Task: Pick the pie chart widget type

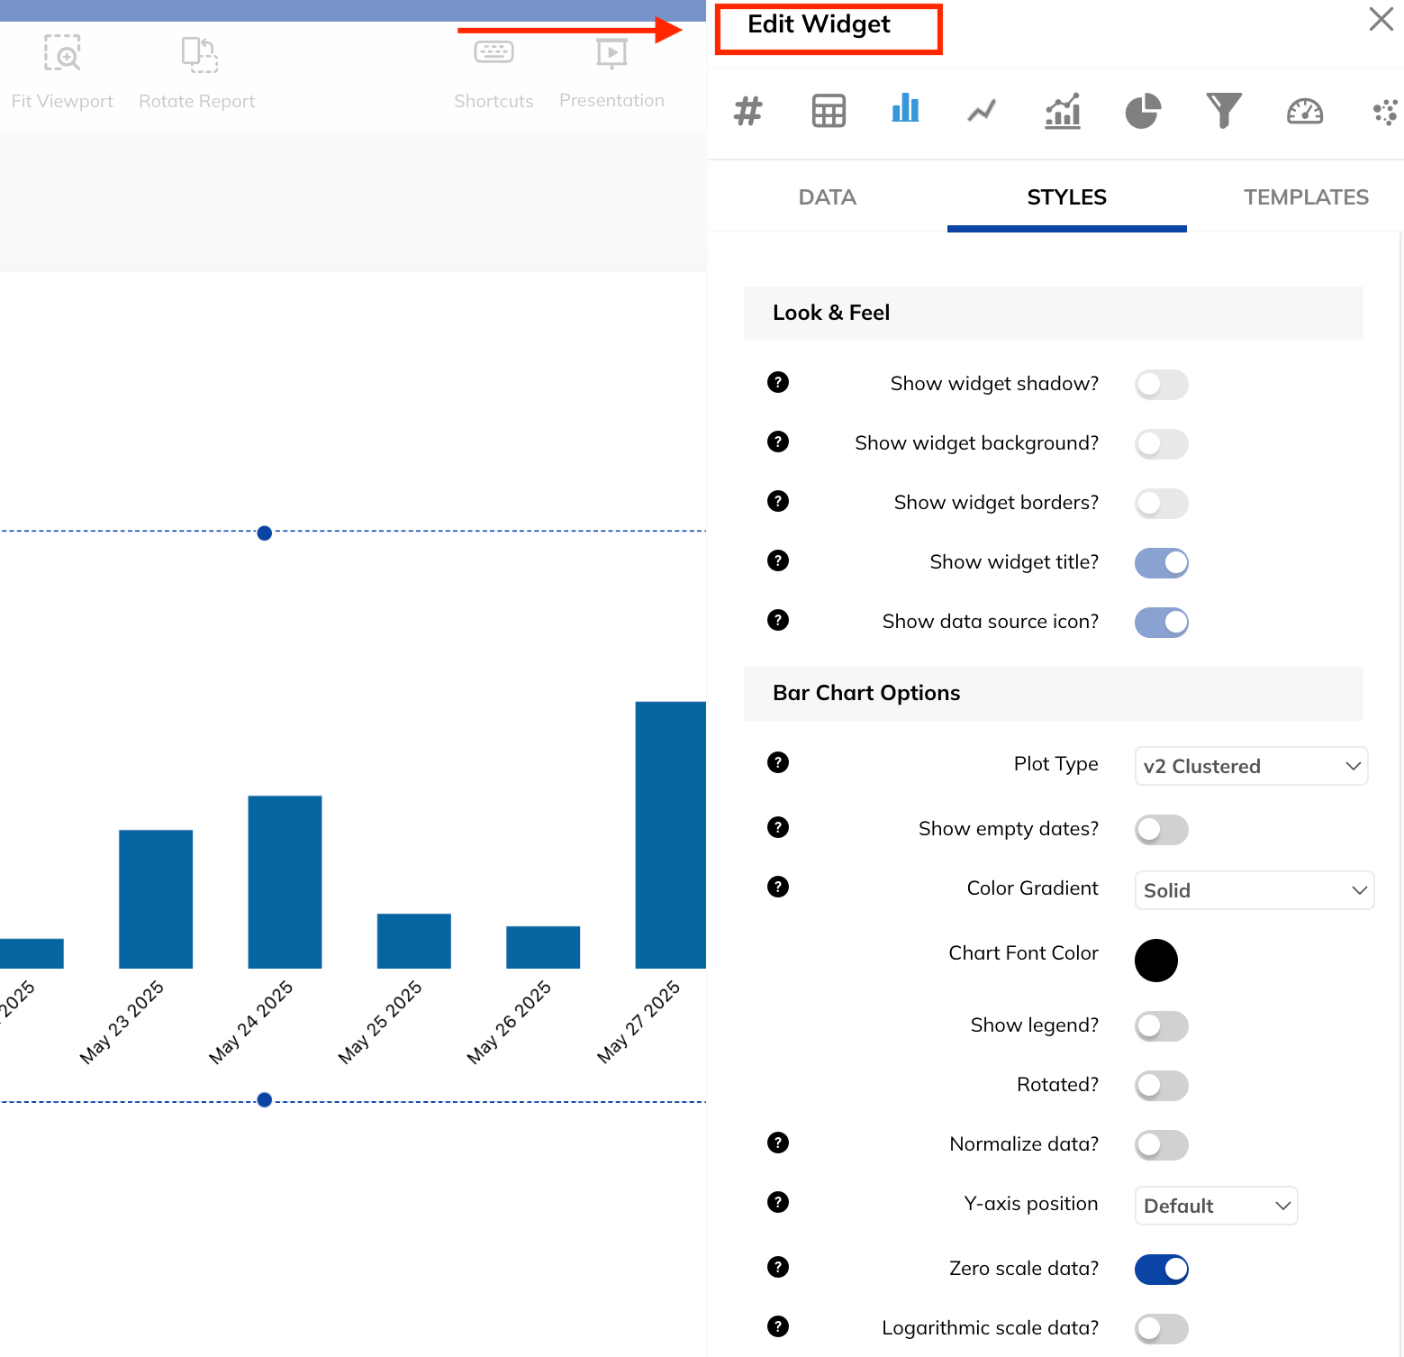Action: pyautogui.click(x=1143, y=111)
